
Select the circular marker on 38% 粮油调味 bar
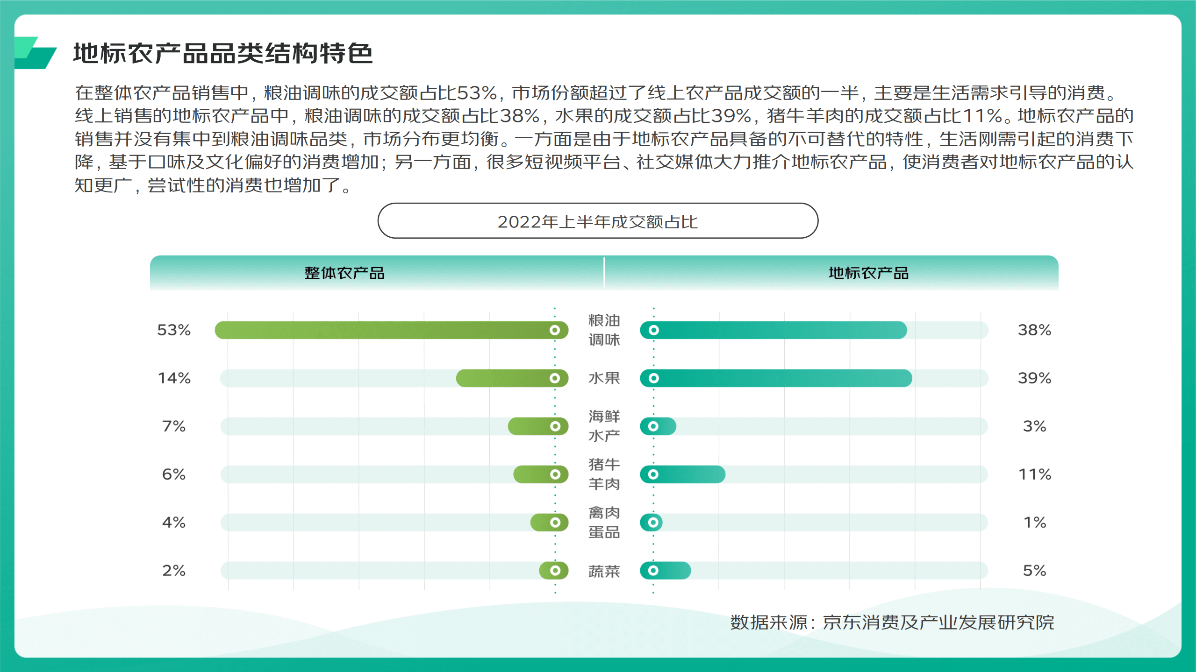click(653, 330)
